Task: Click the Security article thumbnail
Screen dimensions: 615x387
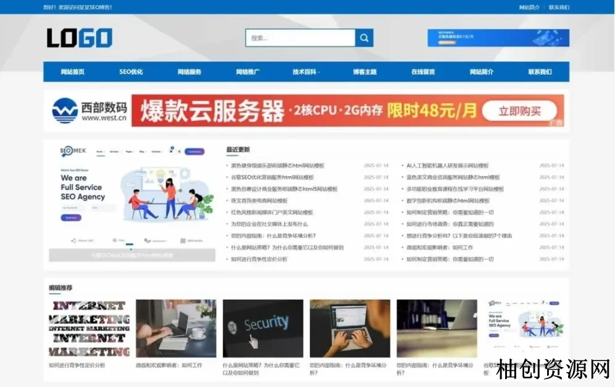Action: (263, 328)
